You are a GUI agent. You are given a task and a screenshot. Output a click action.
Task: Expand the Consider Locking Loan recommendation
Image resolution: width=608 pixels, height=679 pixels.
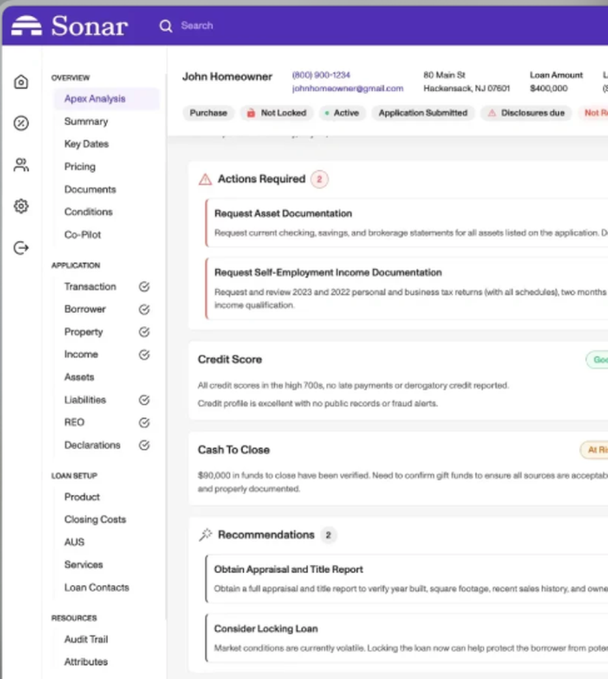[x=266, y=629]
